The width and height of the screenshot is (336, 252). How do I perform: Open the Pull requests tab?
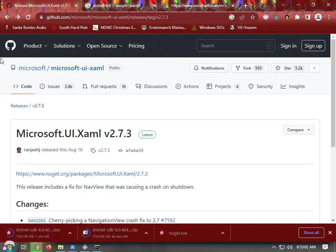coord(105,86)
